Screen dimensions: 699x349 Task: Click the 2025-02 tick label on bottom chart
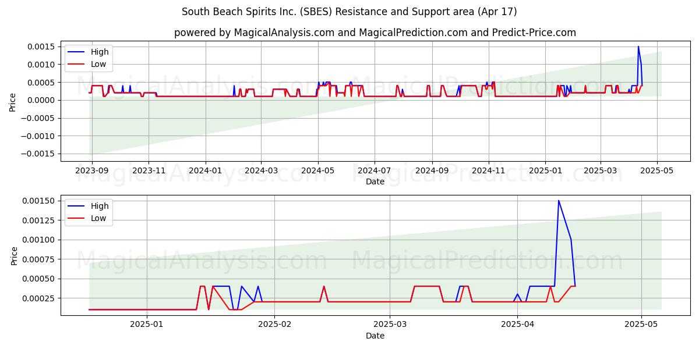(273, 325)
